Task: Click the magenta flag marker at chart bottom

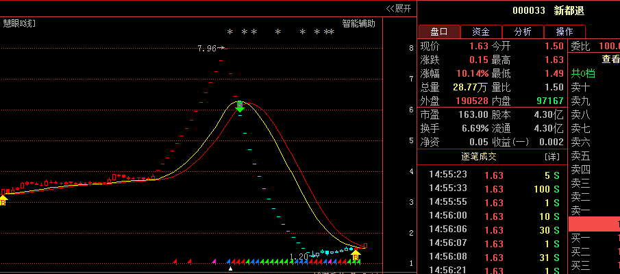Action: click(x=214, y=261)
